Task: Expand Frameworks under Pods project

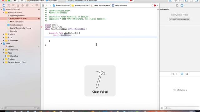Action: (x=4, y=50)
